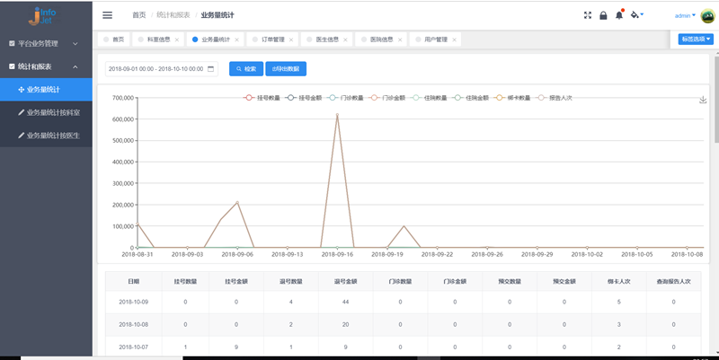Click the calendar icon in the date range field
Image resolution: width=719 pixels, height=360 pixels.
[211, 68]
